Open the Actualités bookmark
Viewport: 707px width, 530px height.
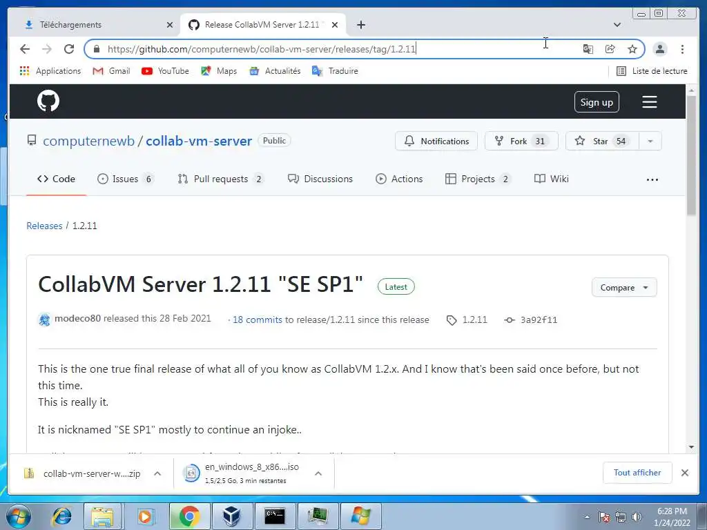pyautogui.click(x=275, y=71)
